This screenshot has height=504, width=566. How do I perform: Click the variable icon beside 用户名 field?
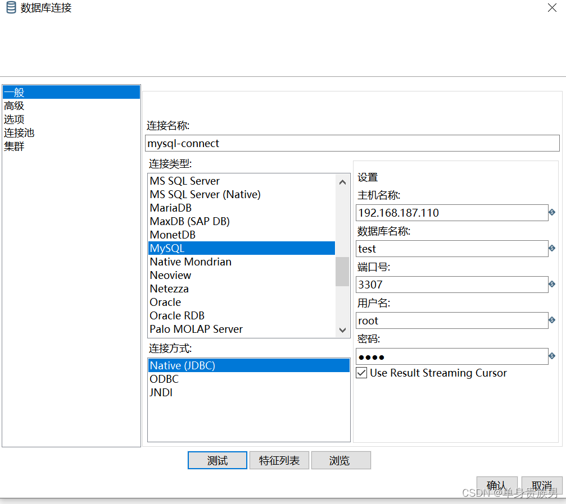click(x=551, y=320)
